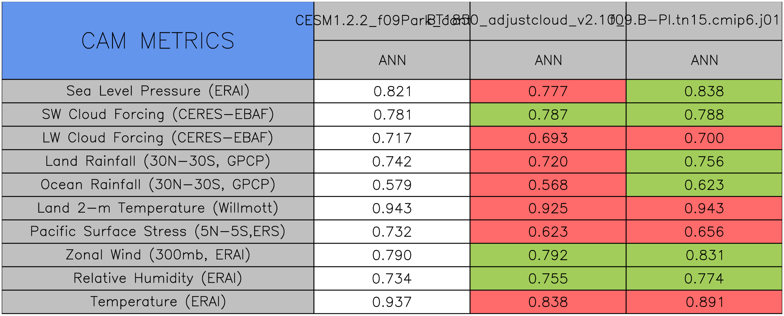Click the CESM1.2.2_f09Park column header
This screenshot has height=316, width=784.
(392, 21)
